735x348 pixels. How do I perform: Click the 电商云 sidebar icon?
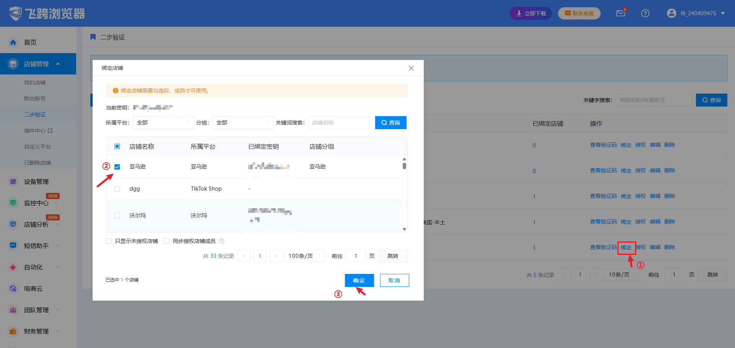pyautogui.click(x=13, y=289)
